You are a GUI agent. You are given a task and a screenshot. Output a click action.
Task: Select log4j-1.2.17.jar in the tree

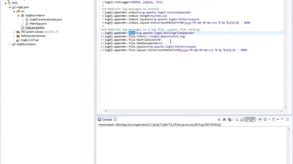pyautogui.click(x=30, y=40)
